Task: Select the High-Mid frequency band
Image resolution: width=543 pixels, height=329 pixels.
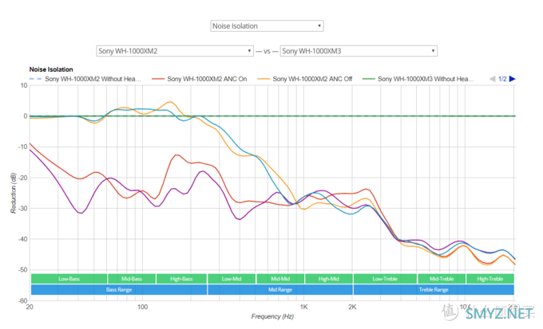Action: coord(329,279)
